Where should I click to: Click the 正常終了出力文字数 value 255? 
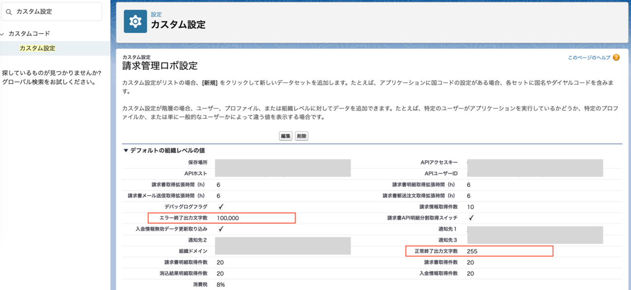point(472,251)
